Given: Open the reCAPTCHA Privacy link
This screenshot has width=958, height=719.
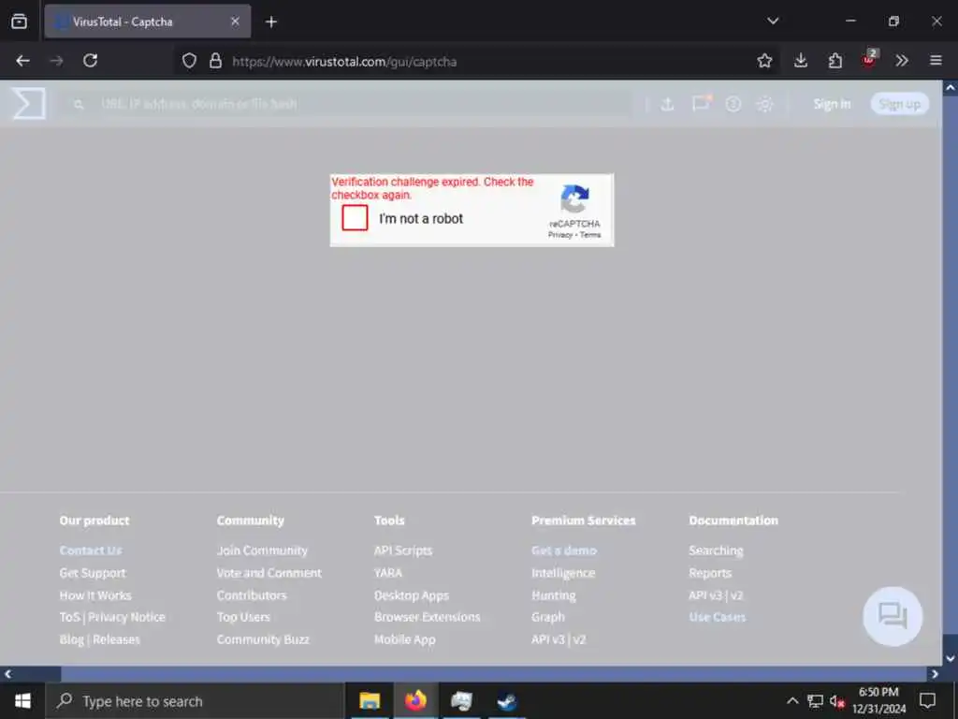Looking at the screenshot, I should pyautogui.click(x=559, y=235).
